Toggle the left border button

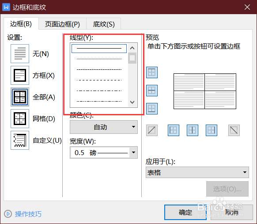click(x=174, y=130)
